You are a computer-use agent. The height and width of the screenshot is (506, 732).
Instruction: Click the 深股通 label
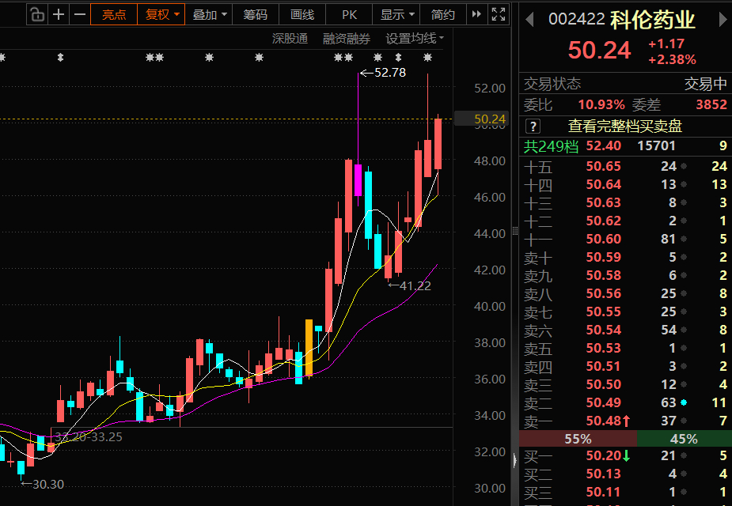pyautogui.click(x=290, y=39)
